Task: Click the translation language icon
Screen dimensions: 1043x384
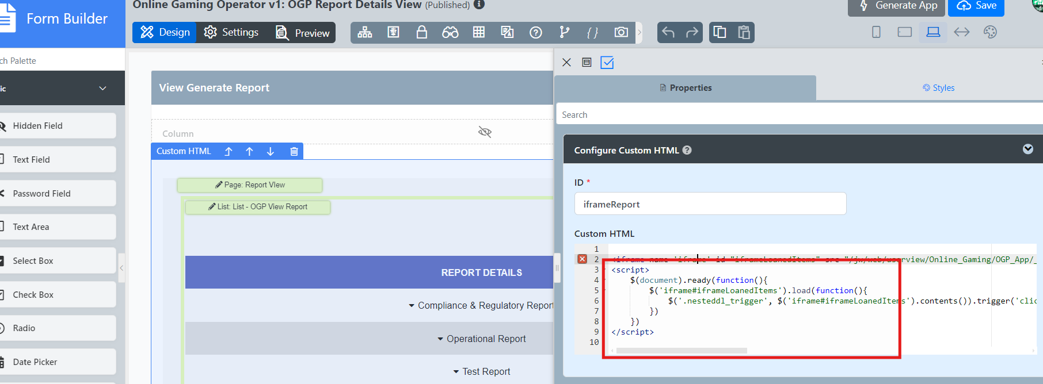Action: pyautogui.click(x=507, y=32)
